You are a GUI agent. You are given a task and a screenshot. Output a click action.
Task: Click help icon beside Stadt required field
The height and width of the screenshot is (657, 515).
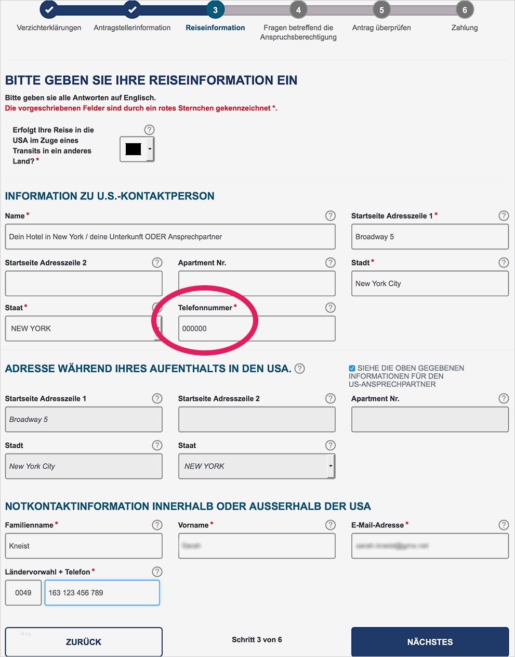(503, 262)
